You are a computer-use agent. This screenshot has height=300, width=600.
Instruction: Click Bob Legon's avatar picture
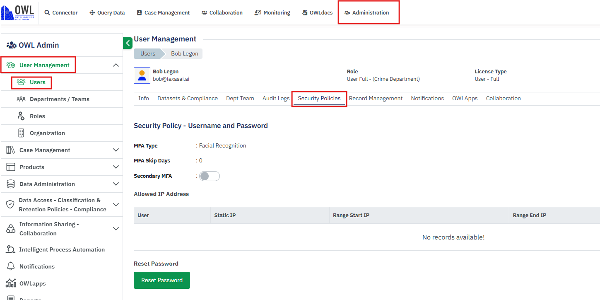142,75
